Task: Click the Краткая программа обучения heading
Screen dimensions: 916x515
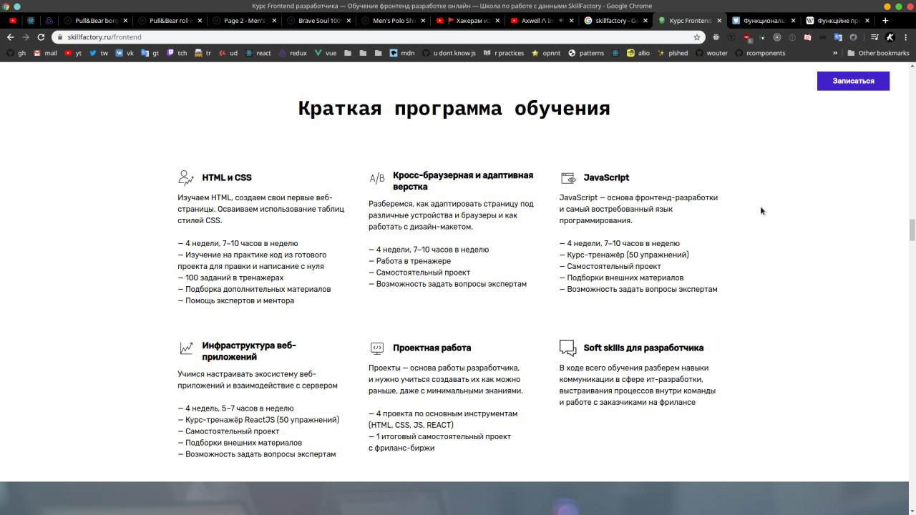Action: (x=454, y=109)
